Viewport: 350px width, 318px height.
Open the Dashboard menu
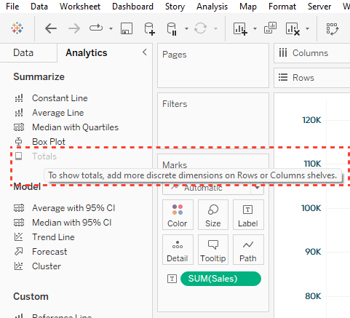(132, 7)
